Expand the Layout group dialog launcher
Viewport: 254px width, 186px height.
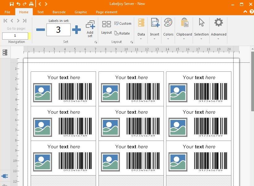pyautogui.click(x=132, y=42)
